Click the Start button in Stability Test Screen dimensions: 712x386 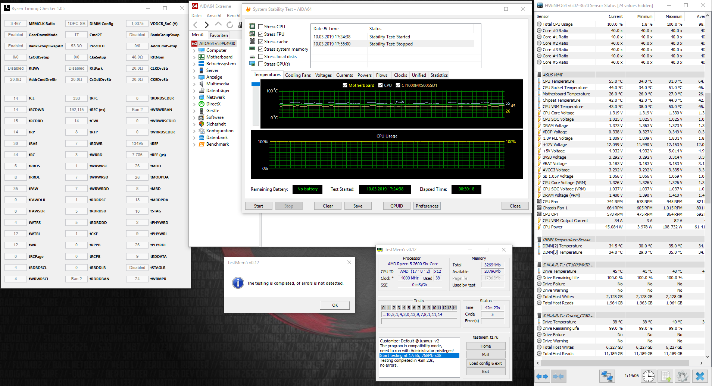pyautogui.click(x=259, y=206)
